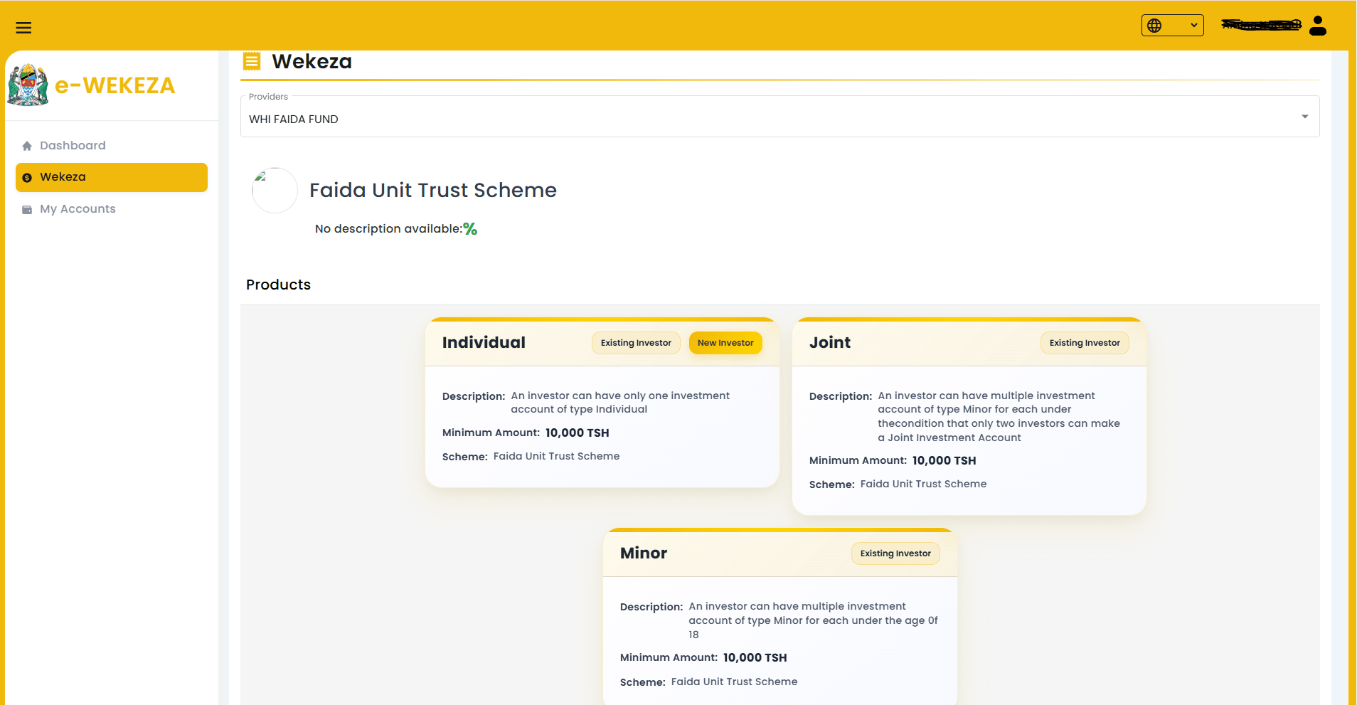Click the Faida Unit Trust Scheme logo thumbnail
This screenshot has height=705, width=1357.
coord(275,191)
